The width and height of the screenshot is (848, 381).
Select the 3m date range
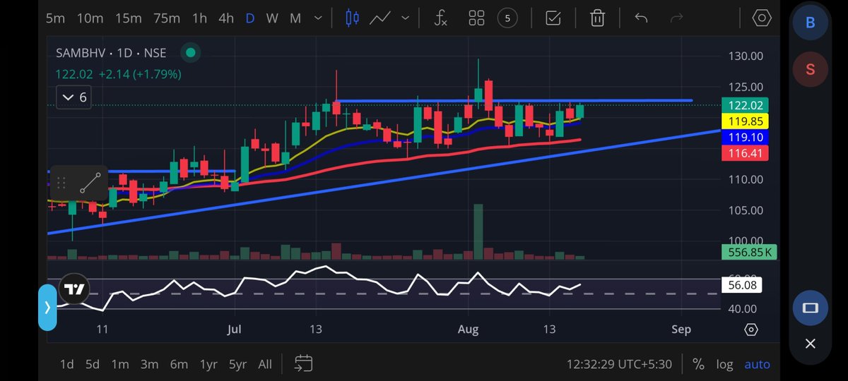click(149, 364)
